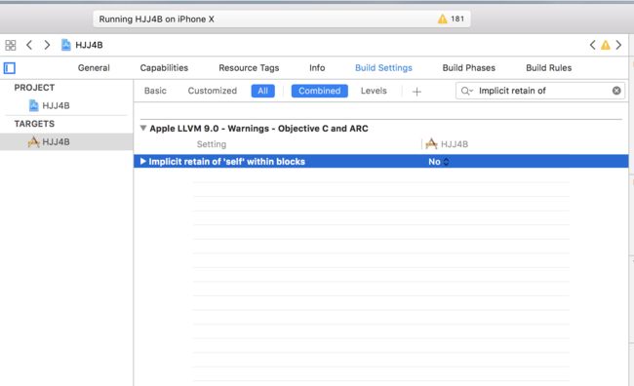The image size is (634, 386).
Task: Click the HJJ4B column header icon in settings table
Action: pyautogui.click(x=431, y=144)
